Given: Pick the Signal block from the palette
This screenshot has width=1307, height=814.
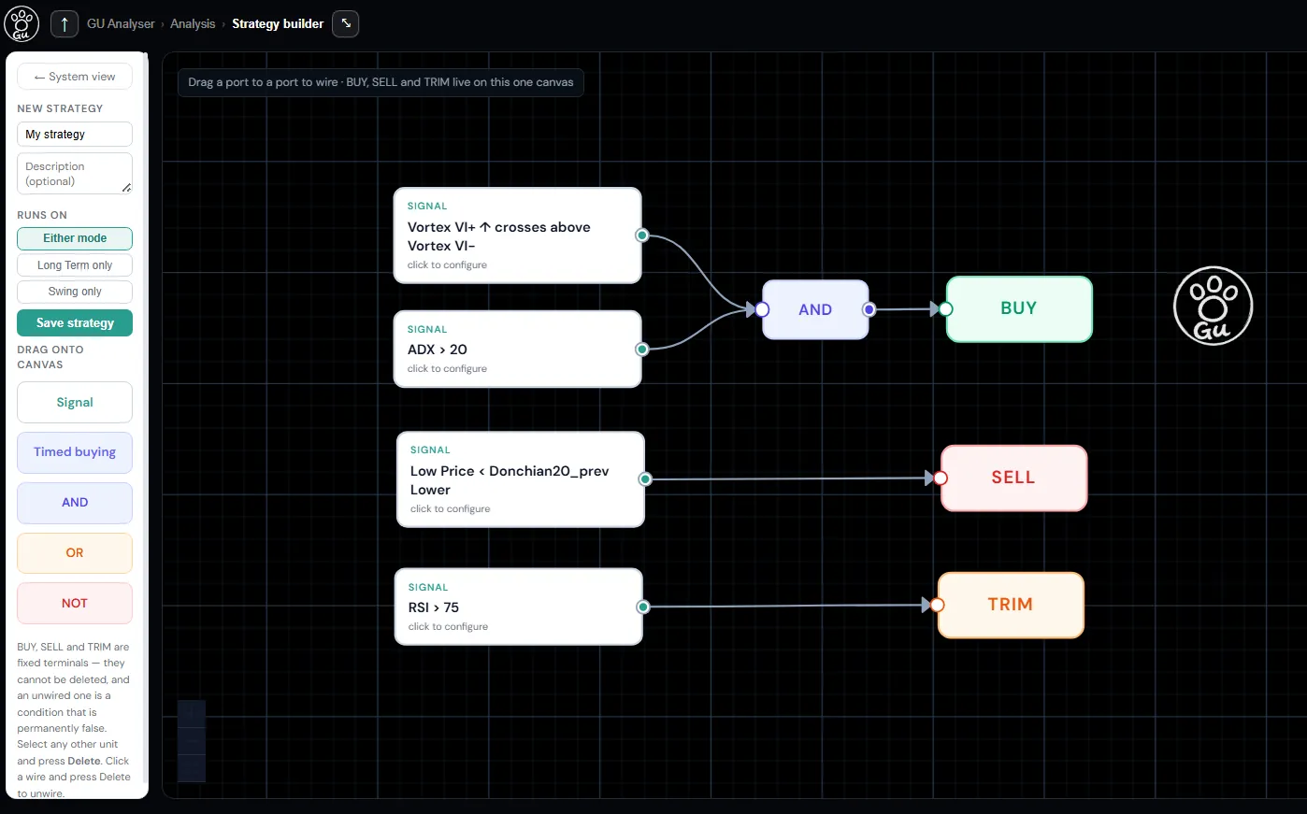Looking at the screenshot, I should [75, 403].
